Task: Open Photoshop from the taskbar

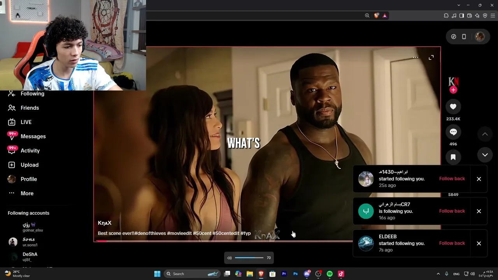Action: 295,274
